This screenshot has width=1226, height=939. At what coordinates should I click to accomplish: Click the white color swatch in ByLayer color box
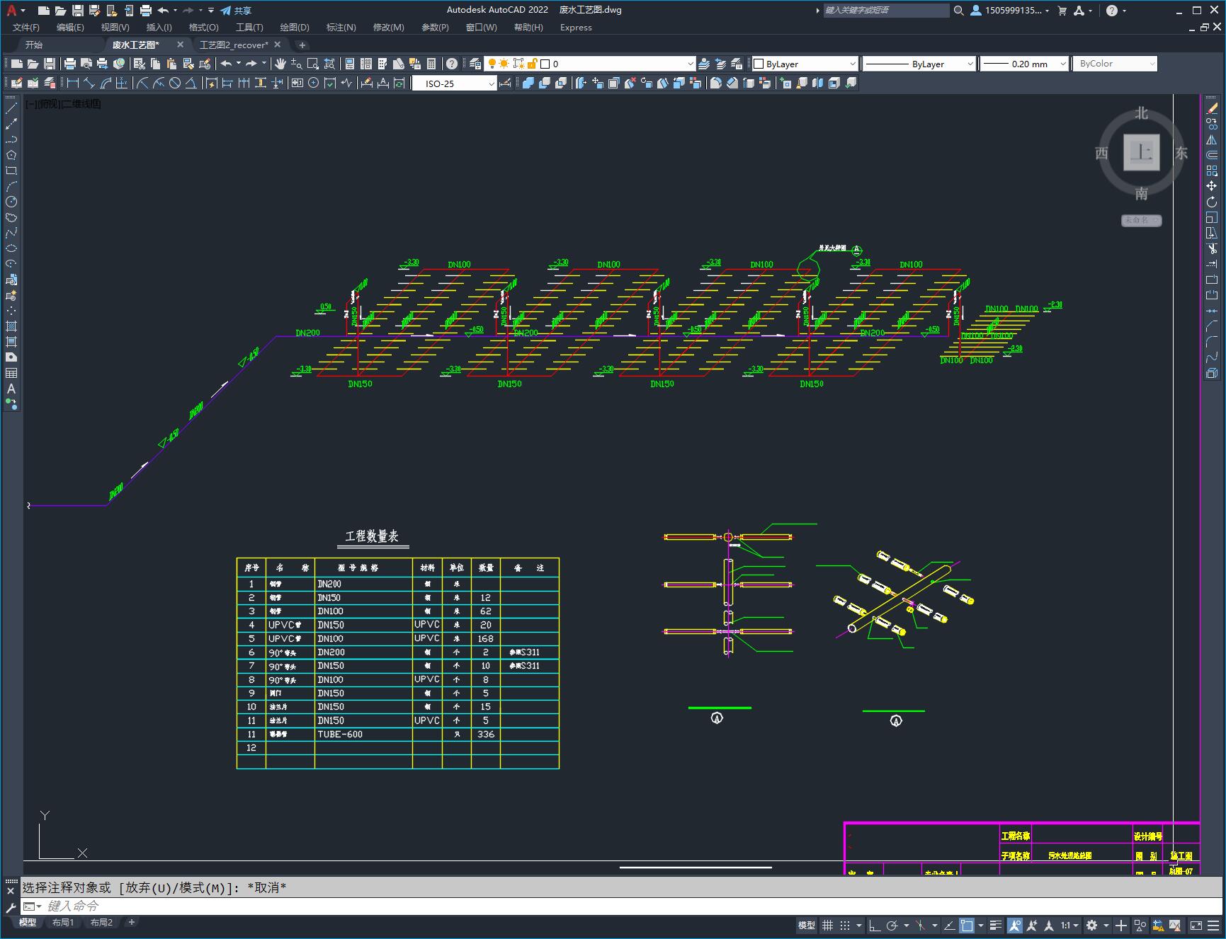pos(759,64)
